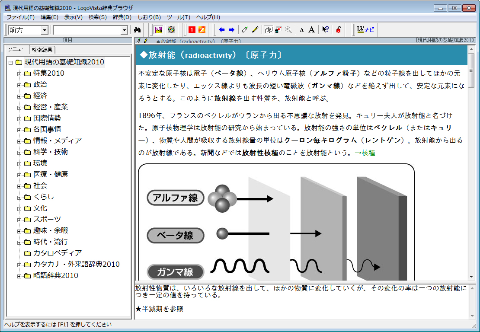480x332 pixels.
Task: Open the 前方 search mode dropdown
Action: pos(45,30)
